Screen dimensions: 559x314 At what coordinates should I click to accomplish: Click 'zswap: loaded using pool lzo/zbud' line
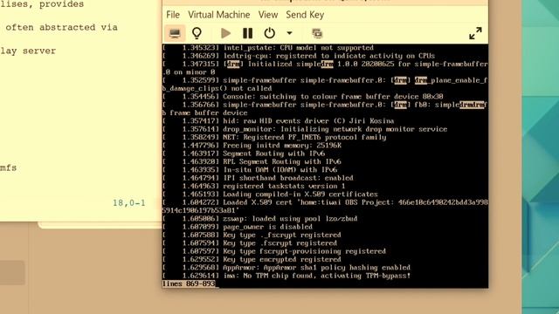[x=260, y=219]
